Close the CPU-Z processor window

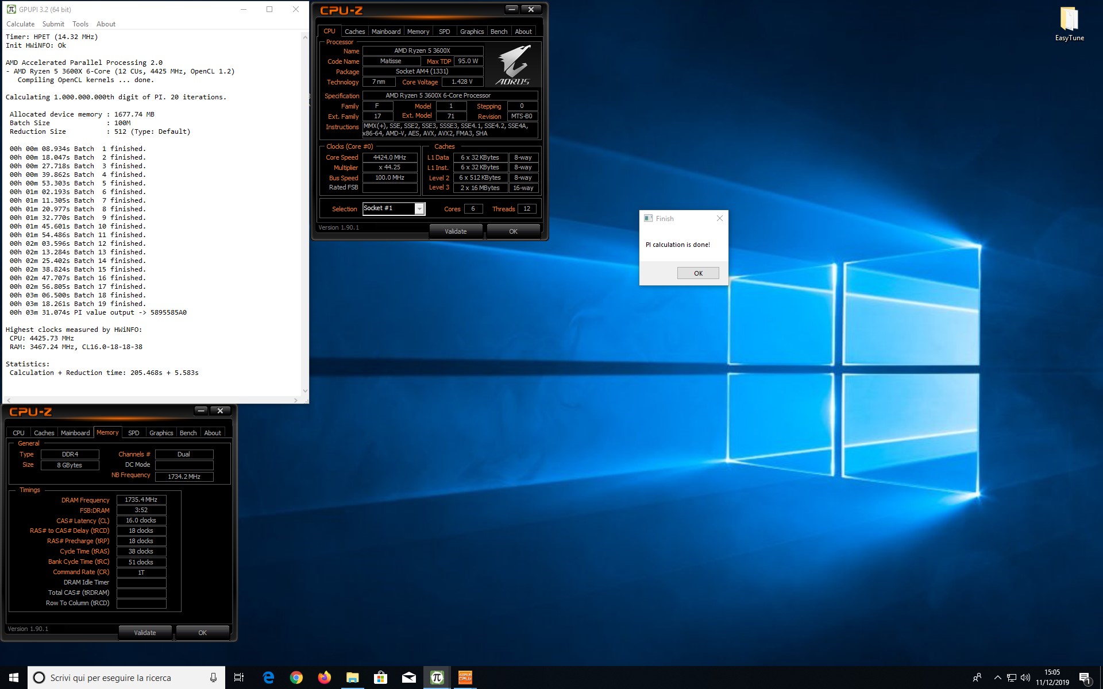click(531, 9)
